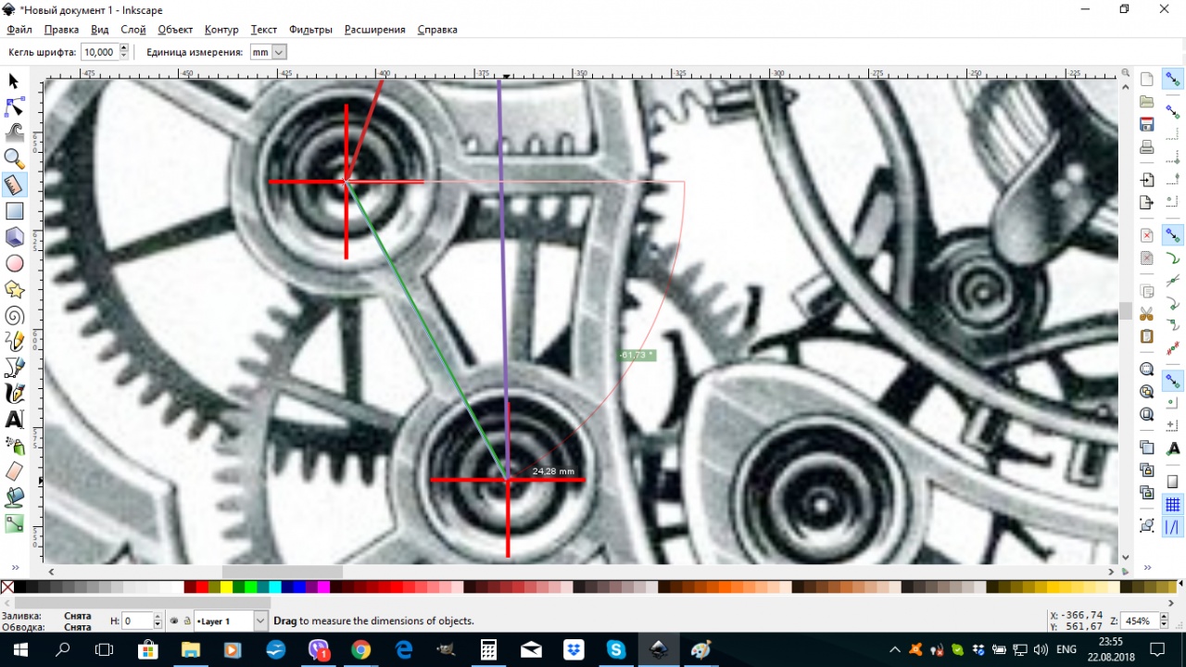Toggle the Layer 1 lock icon

pos(186,621)
